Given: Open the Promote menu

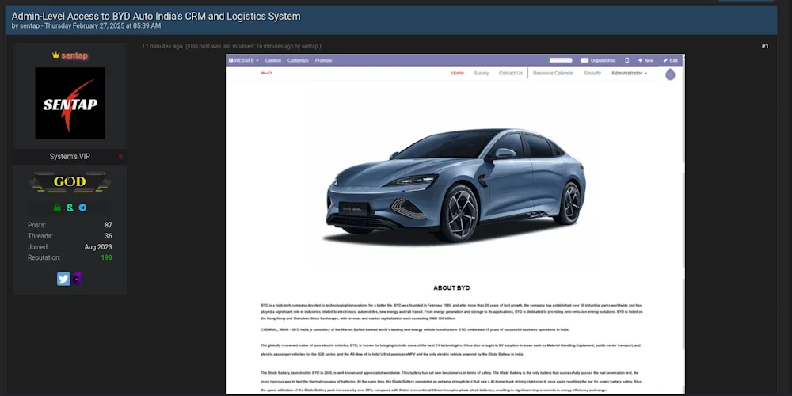Looking at the screenshot, I should [324, 60].
